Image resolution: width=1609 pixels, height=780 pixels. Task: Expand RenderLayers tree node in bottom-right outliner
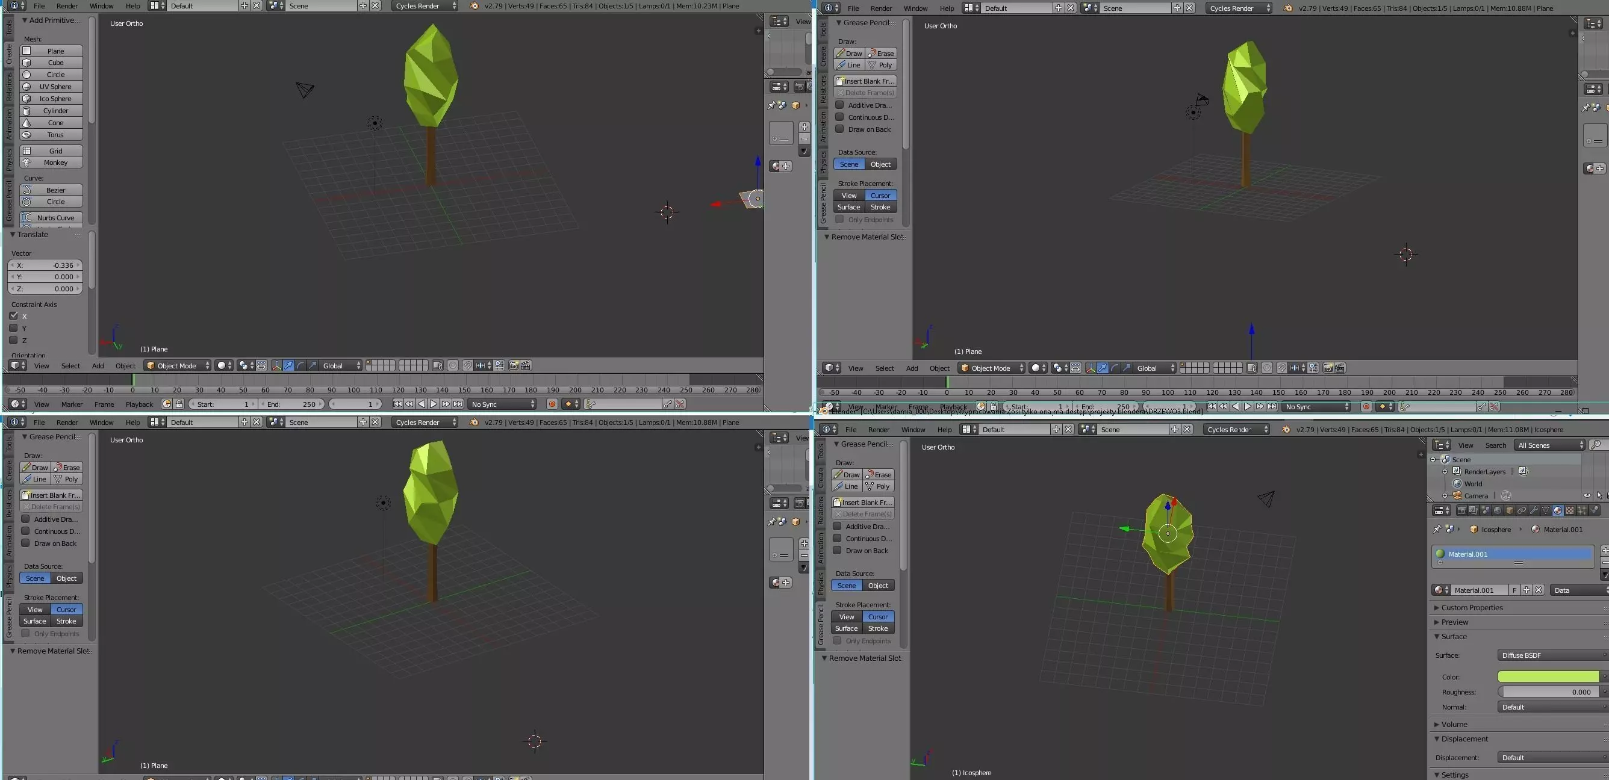(x=1445, y=471)
